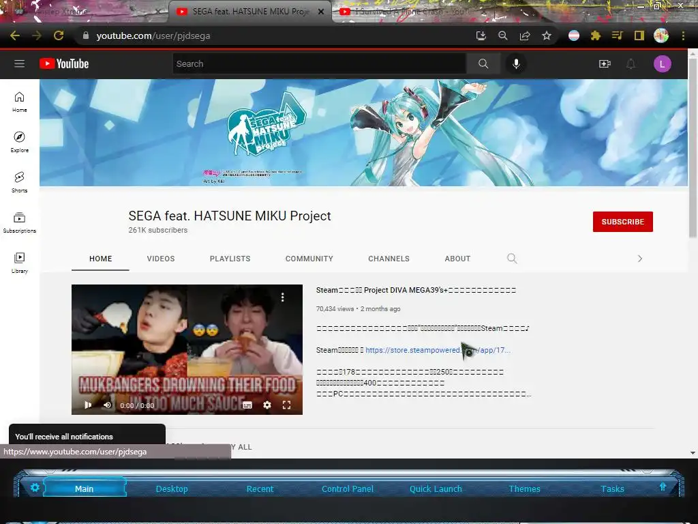698x524 pixels.
Task: Switch to the ABOUT tab
Action: [x=457, y=259]
